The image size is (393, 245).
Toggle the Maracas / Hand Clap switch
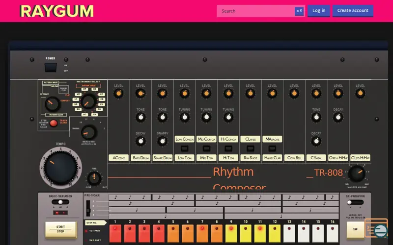[x=272, y=149]
